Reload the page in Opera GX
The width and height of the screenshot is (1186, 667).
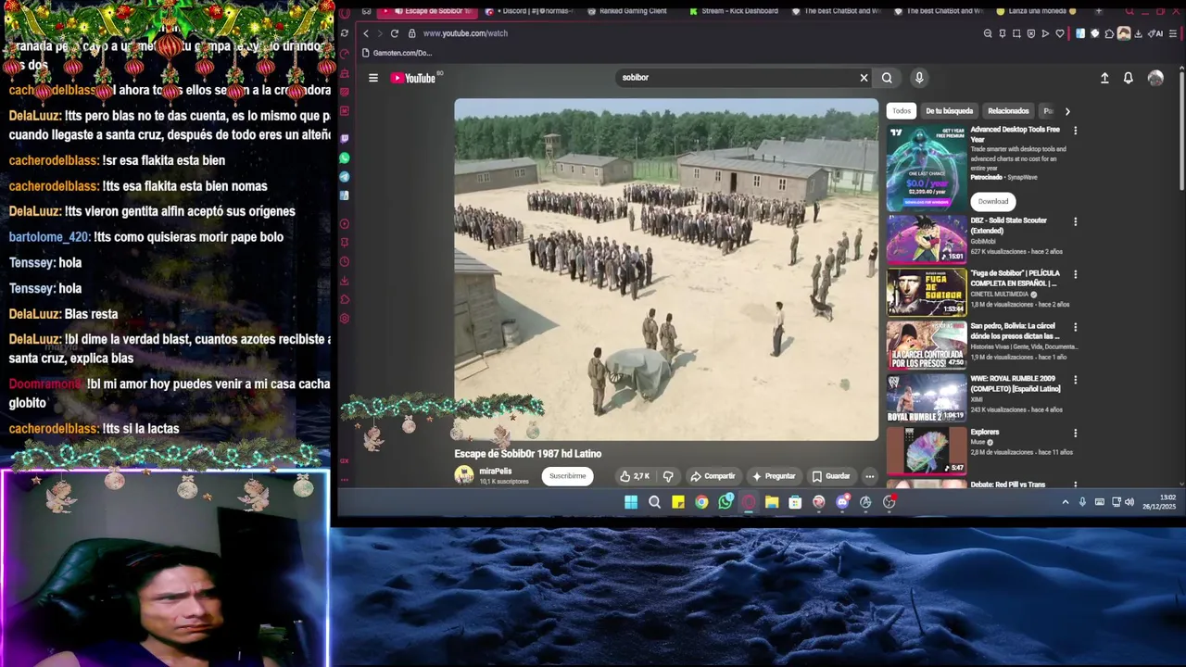pyautogui.click(x=394, y=33)
